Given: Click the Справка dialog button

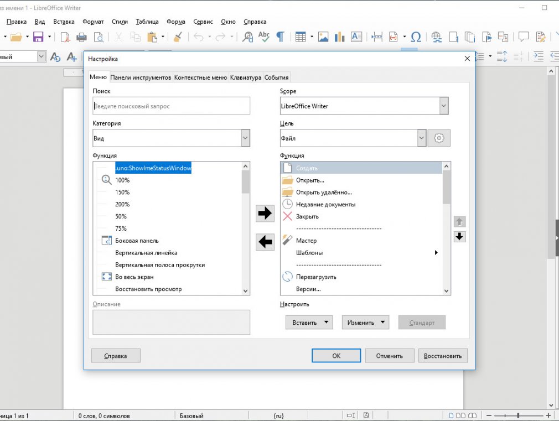Looking at the screenshot, I should [x=116, y=355].
